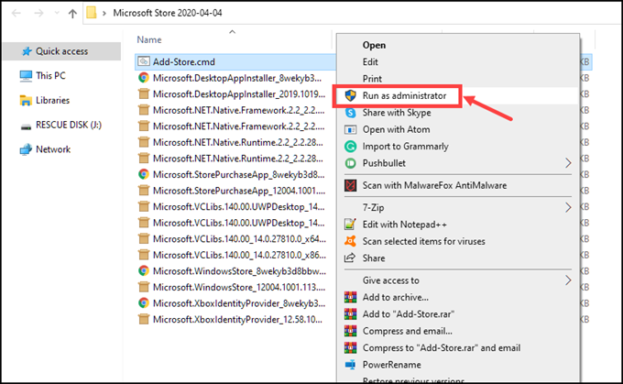The height and width of the screenshot is (384, 623).
Task: Expand the Pushbullet submenu arrow
Action: [x=568, y=163]
